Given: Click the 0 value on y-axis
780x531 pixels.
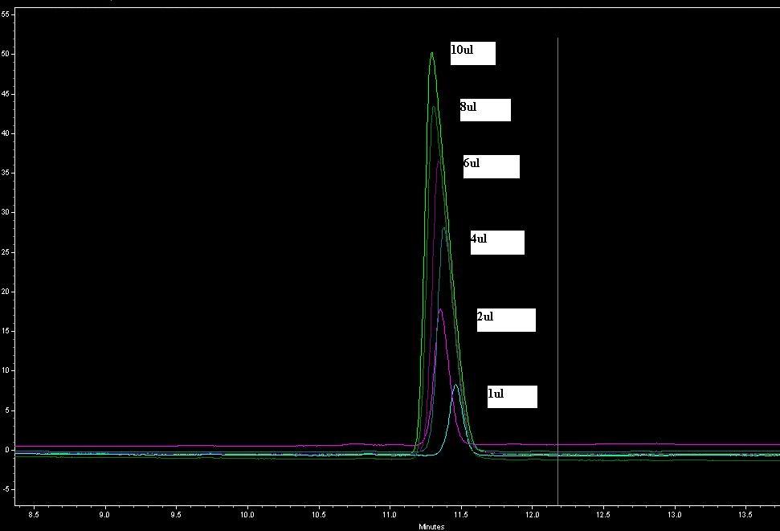Looking at the screenshot, I should pos(6,450).
